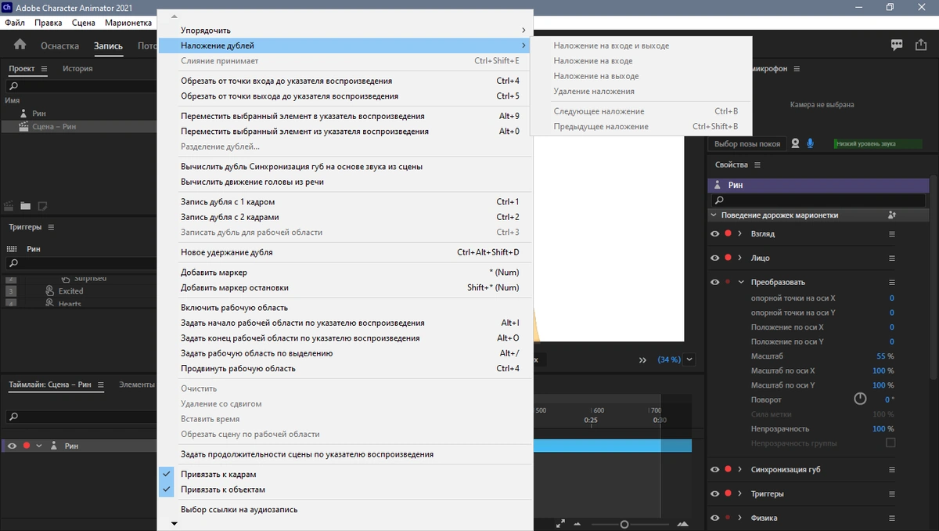
Task: Click the share/export icon in top bar
Action: click(921, 45)
